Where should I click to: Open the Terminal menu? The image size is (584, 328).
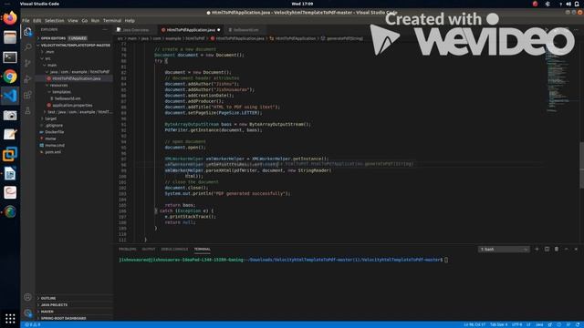(x=112, y=21)
